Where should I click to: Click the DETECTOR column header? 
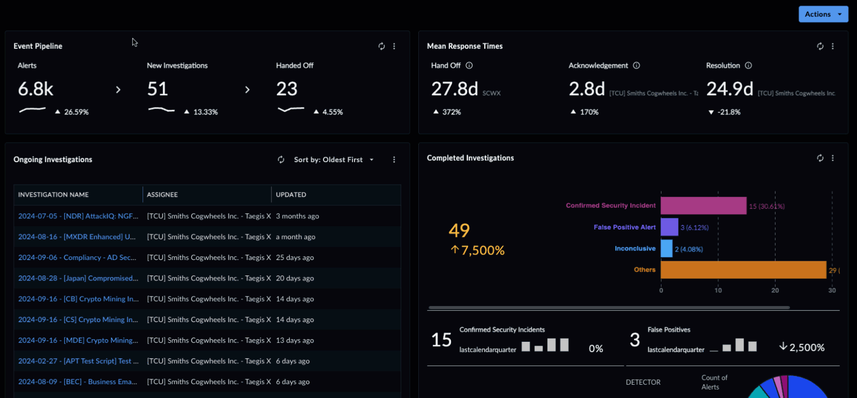click(643, 382)
